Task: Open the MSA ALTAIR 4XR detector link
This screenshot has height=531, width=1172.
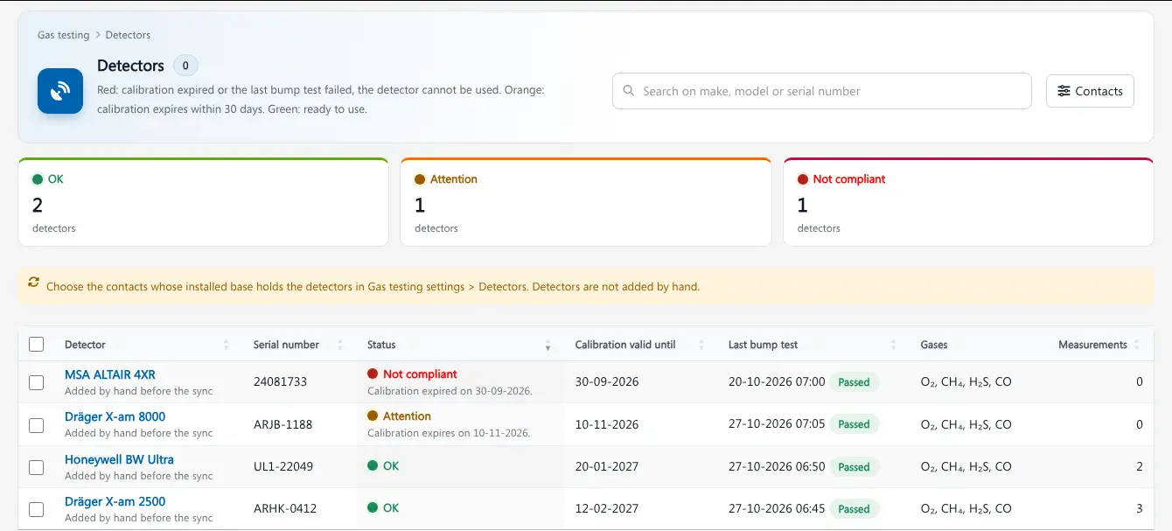Action: (x=110, y=374)
